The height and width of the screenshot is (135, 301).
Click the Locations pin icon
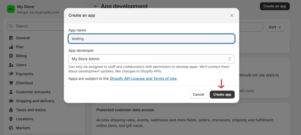[x=11, y=119]
